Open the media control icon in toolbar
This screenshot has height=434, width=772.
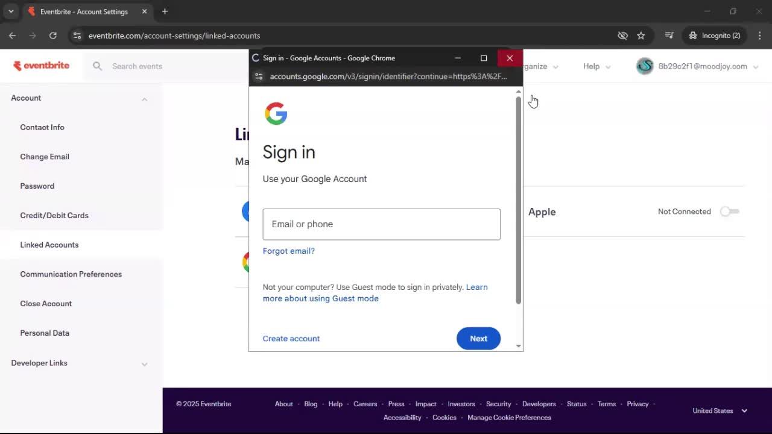click(669, 36)
